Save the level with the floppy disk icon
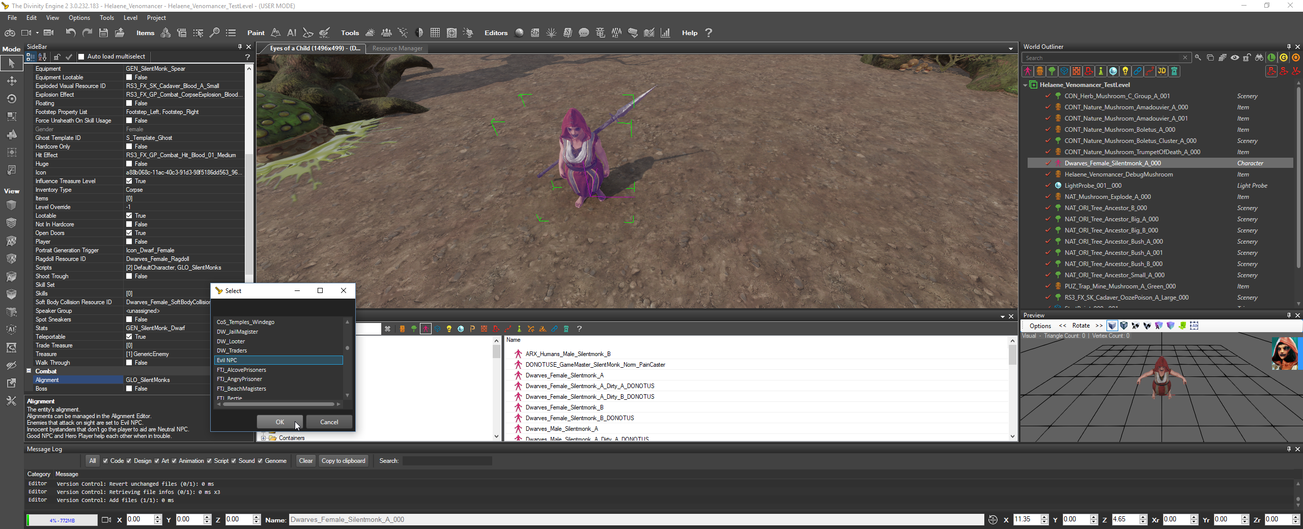Screen dimensions: 1303x529 click(103, 33)
